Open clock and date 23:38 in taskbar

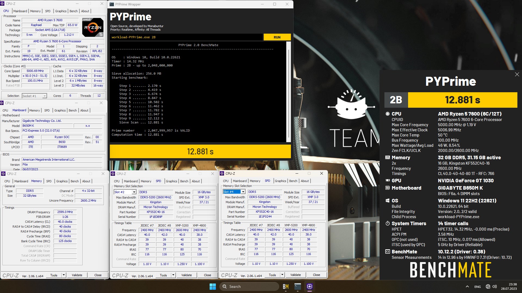click(509, 286)
